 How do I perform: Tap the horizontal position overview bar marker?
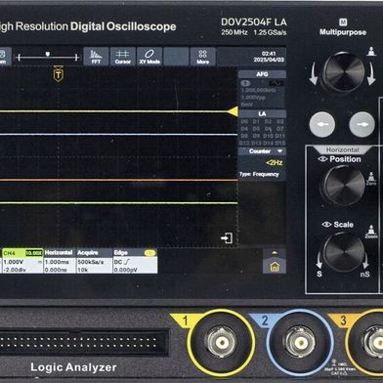tap(48, 54)
